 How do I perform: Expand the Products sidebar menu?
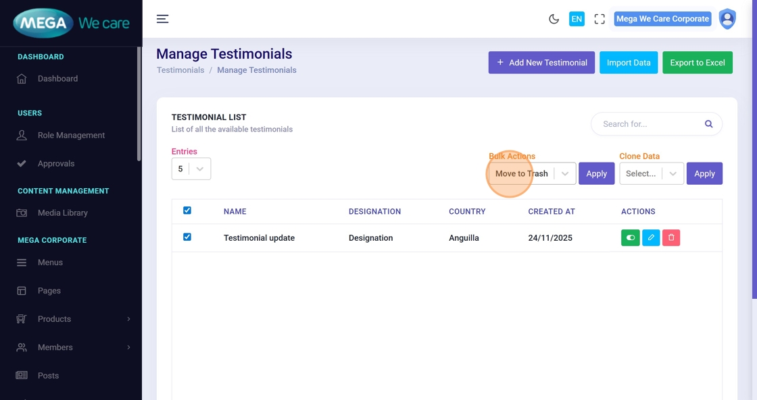click(73, 319)
